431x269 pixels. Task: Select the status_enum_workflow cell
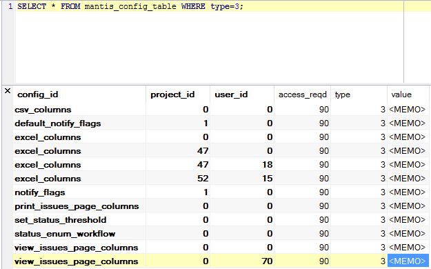[79, 234]
